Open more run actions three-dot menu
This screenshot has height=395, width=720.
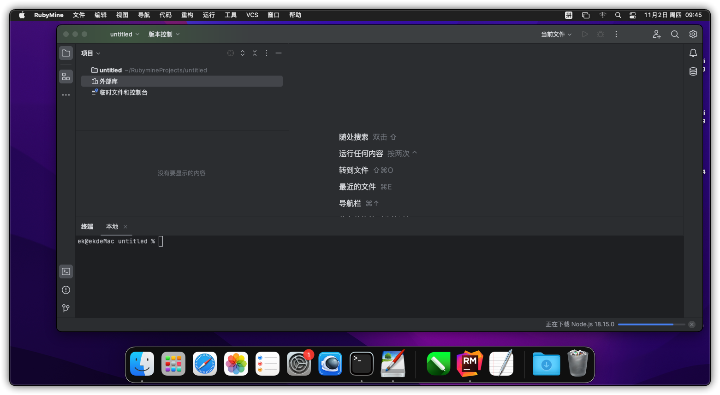point(616,34)
